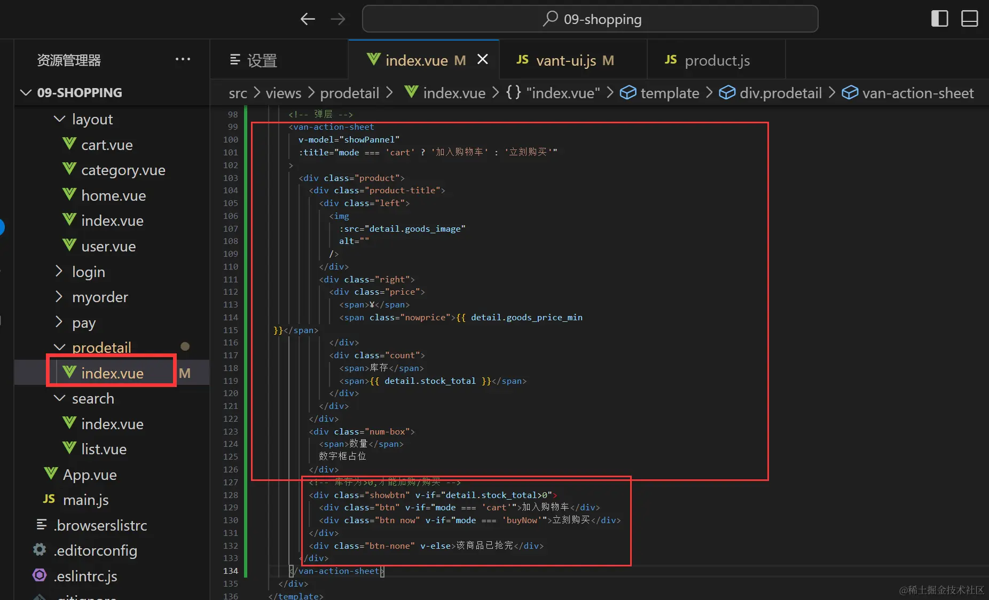Click the 加入购物车 btn div line
989x600 pixels.
pyautogui.click(x=459, y=508)
